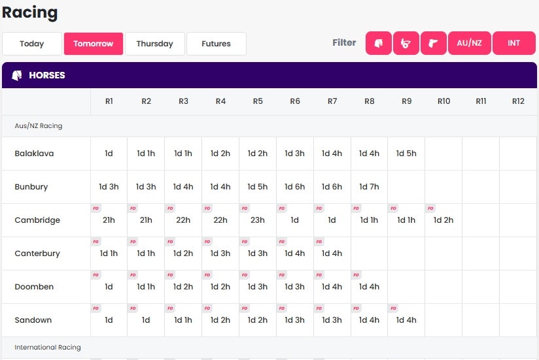The image size is (539, 360).
Task: Toggle the AU/NZ region filter
Action: pyautogui.click(x=469, y=43)
